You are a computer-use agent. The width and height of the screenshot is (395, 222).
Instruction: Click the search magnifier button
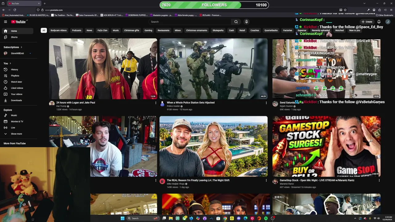point(236,22)
